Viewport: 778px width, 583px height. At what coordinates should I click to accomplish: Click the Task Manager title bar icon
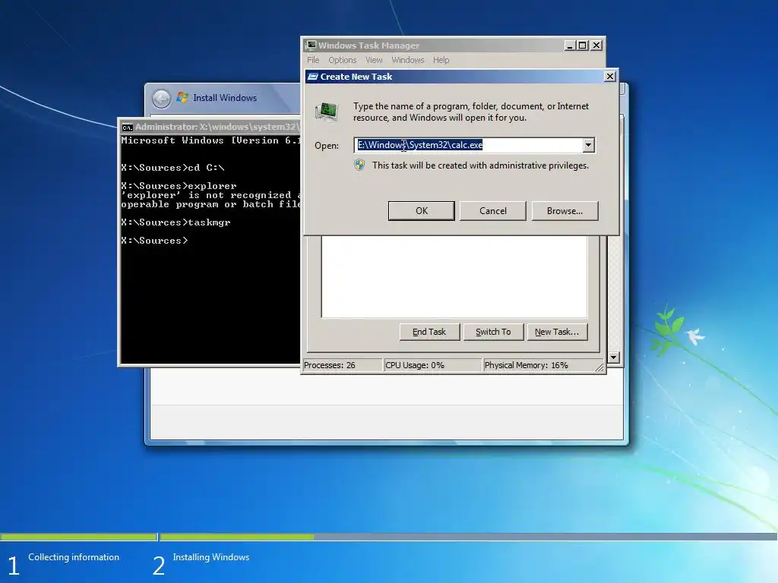[311, 45]
